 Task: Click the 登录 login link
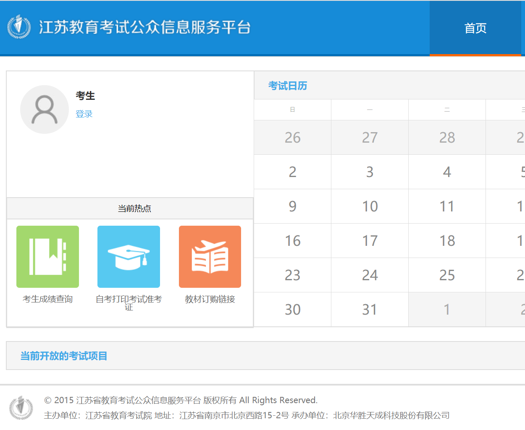click(x=84, y=114)
